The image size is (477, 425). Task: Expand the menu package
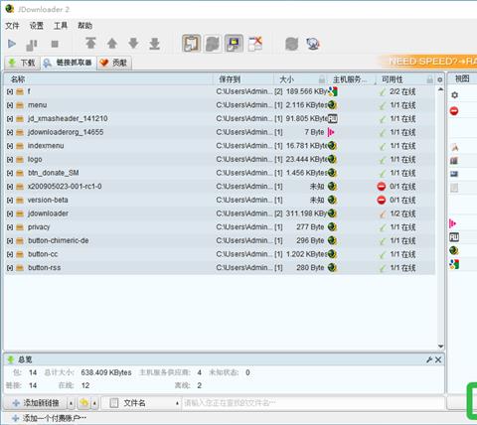(10, 105)
